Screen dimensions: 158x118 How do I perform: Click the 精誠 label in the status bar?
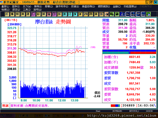pyautogui.click(x=6, y=106)
